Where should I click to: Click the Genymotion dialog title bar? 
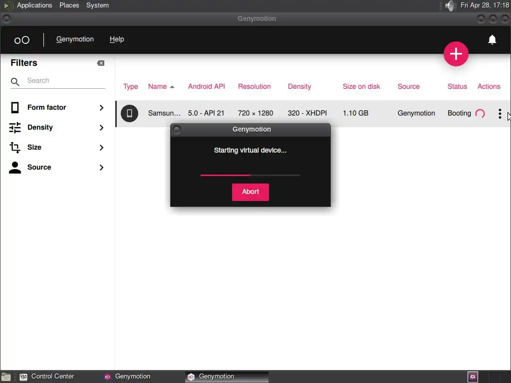(x=252, y=130)
